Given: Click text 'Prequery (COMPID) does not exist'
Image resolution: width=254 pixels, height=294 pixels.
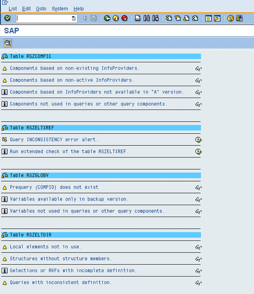Looking at the screenshot, I should click(x=54, y=187).
